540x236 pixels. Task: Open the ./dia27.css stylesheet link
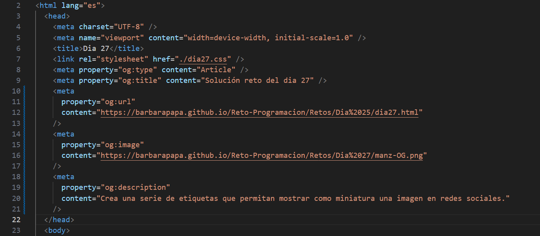point(202,59)
